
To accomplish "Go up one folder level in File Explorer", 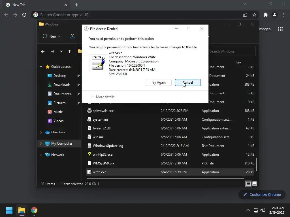I will (70, 51).
